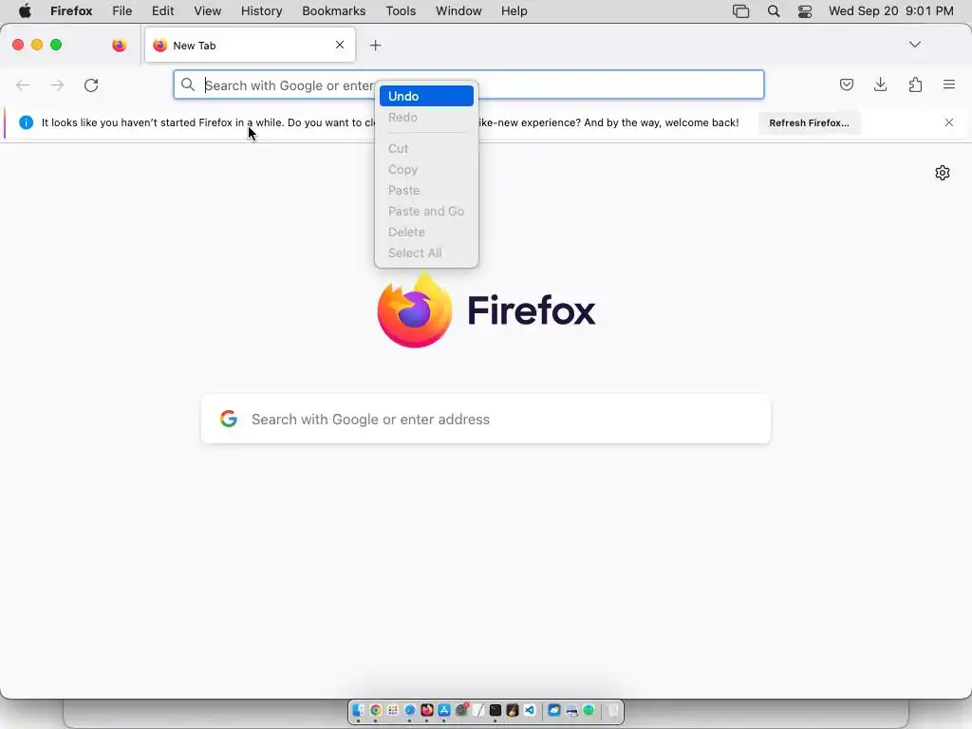
Task: Open the History menu
Action: (261, 11)
